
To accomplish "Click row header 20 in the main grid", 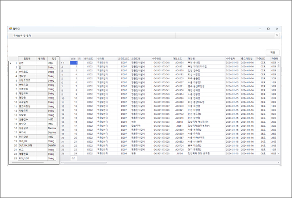I will (65, 138).
